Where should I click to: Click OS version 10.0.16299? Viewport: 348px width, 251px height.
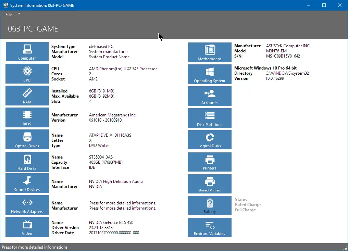coord(275,78)
